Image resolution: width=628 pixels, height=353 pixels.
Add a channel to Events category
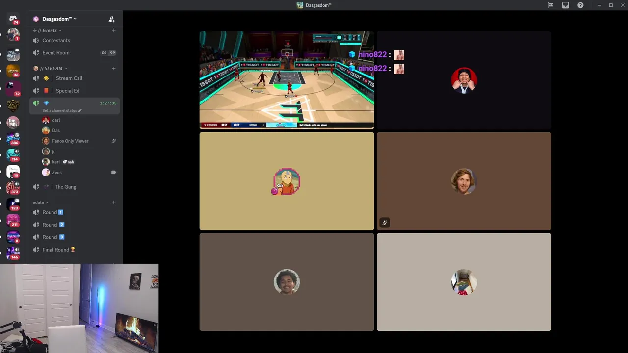point(114,30)
